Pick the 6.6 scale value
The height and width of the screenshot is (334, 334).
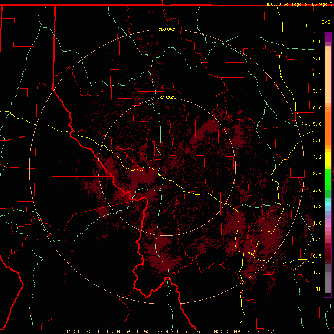(317, 108)
